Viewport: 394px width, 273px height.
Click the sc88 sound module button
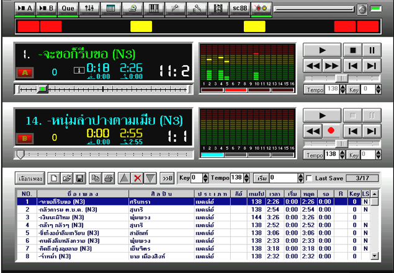point(238,9)
